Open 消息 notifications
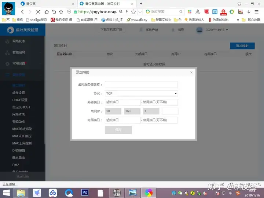 (177, 30)
